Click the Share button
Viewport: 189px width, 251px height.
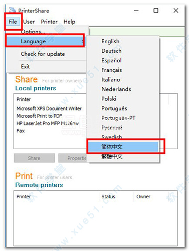[34, 158]
